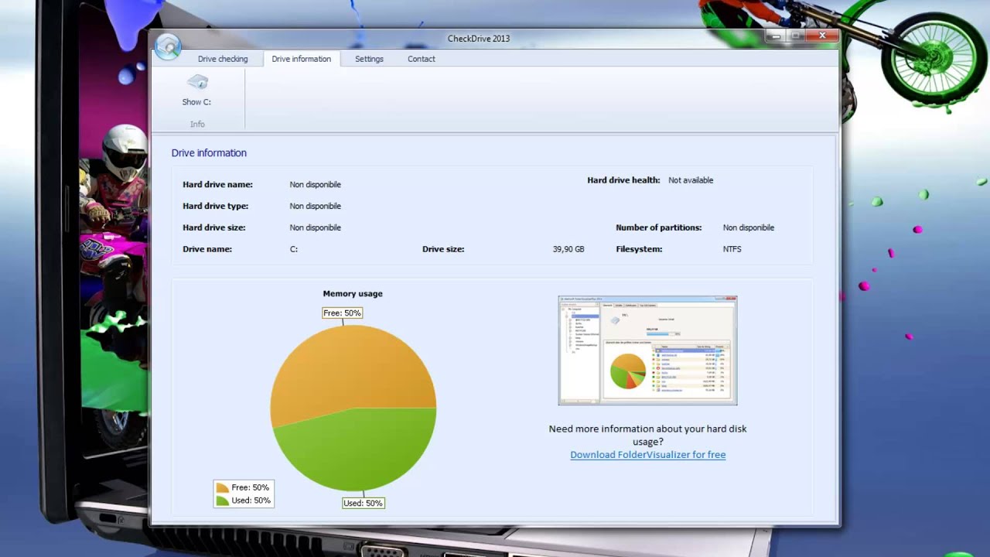Click the "Hard drive type:" label
This screenshot has height=557, width=990.
tap(216, 207)
